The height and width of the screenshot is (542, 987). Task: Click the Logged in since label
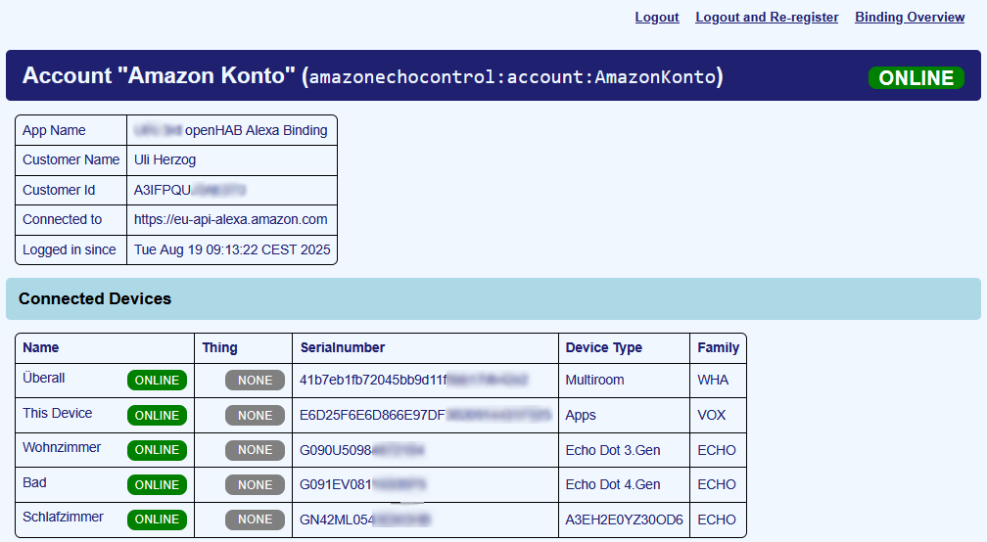(70, 249)
